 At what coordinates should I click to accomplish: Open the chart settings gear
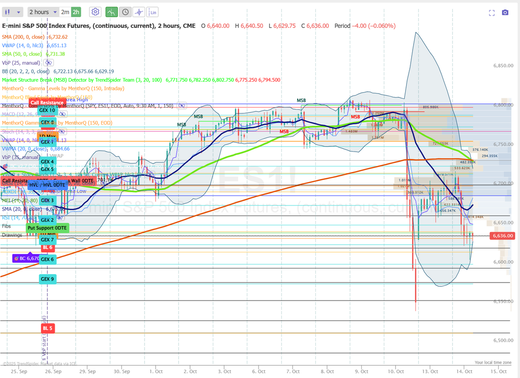pyautogui.click(x=95, y=12)
